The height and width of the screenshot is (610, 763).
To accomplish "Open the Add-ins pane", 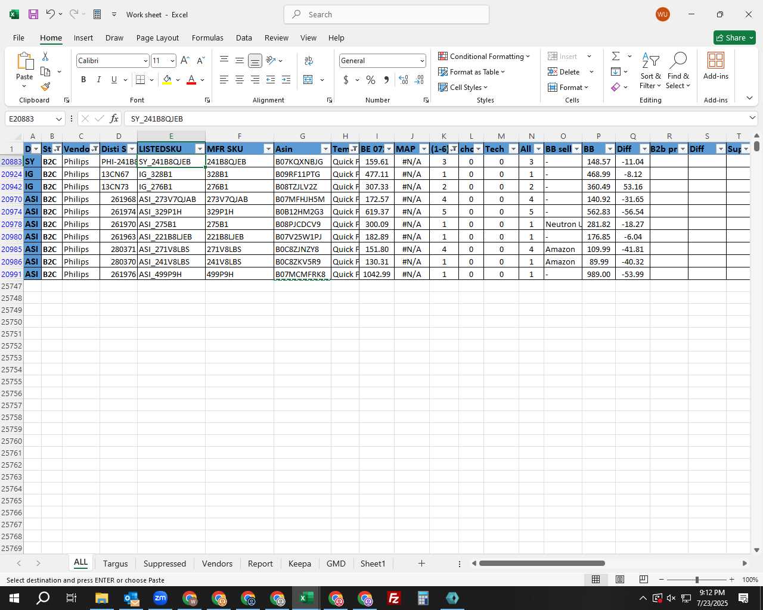I will [715, 66].
